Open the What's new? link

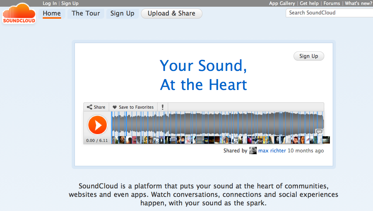(359, 3)
